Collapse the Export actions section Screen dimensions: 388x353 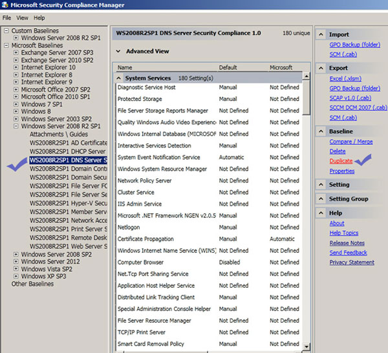pyautogui.click(x=321, y=68)
